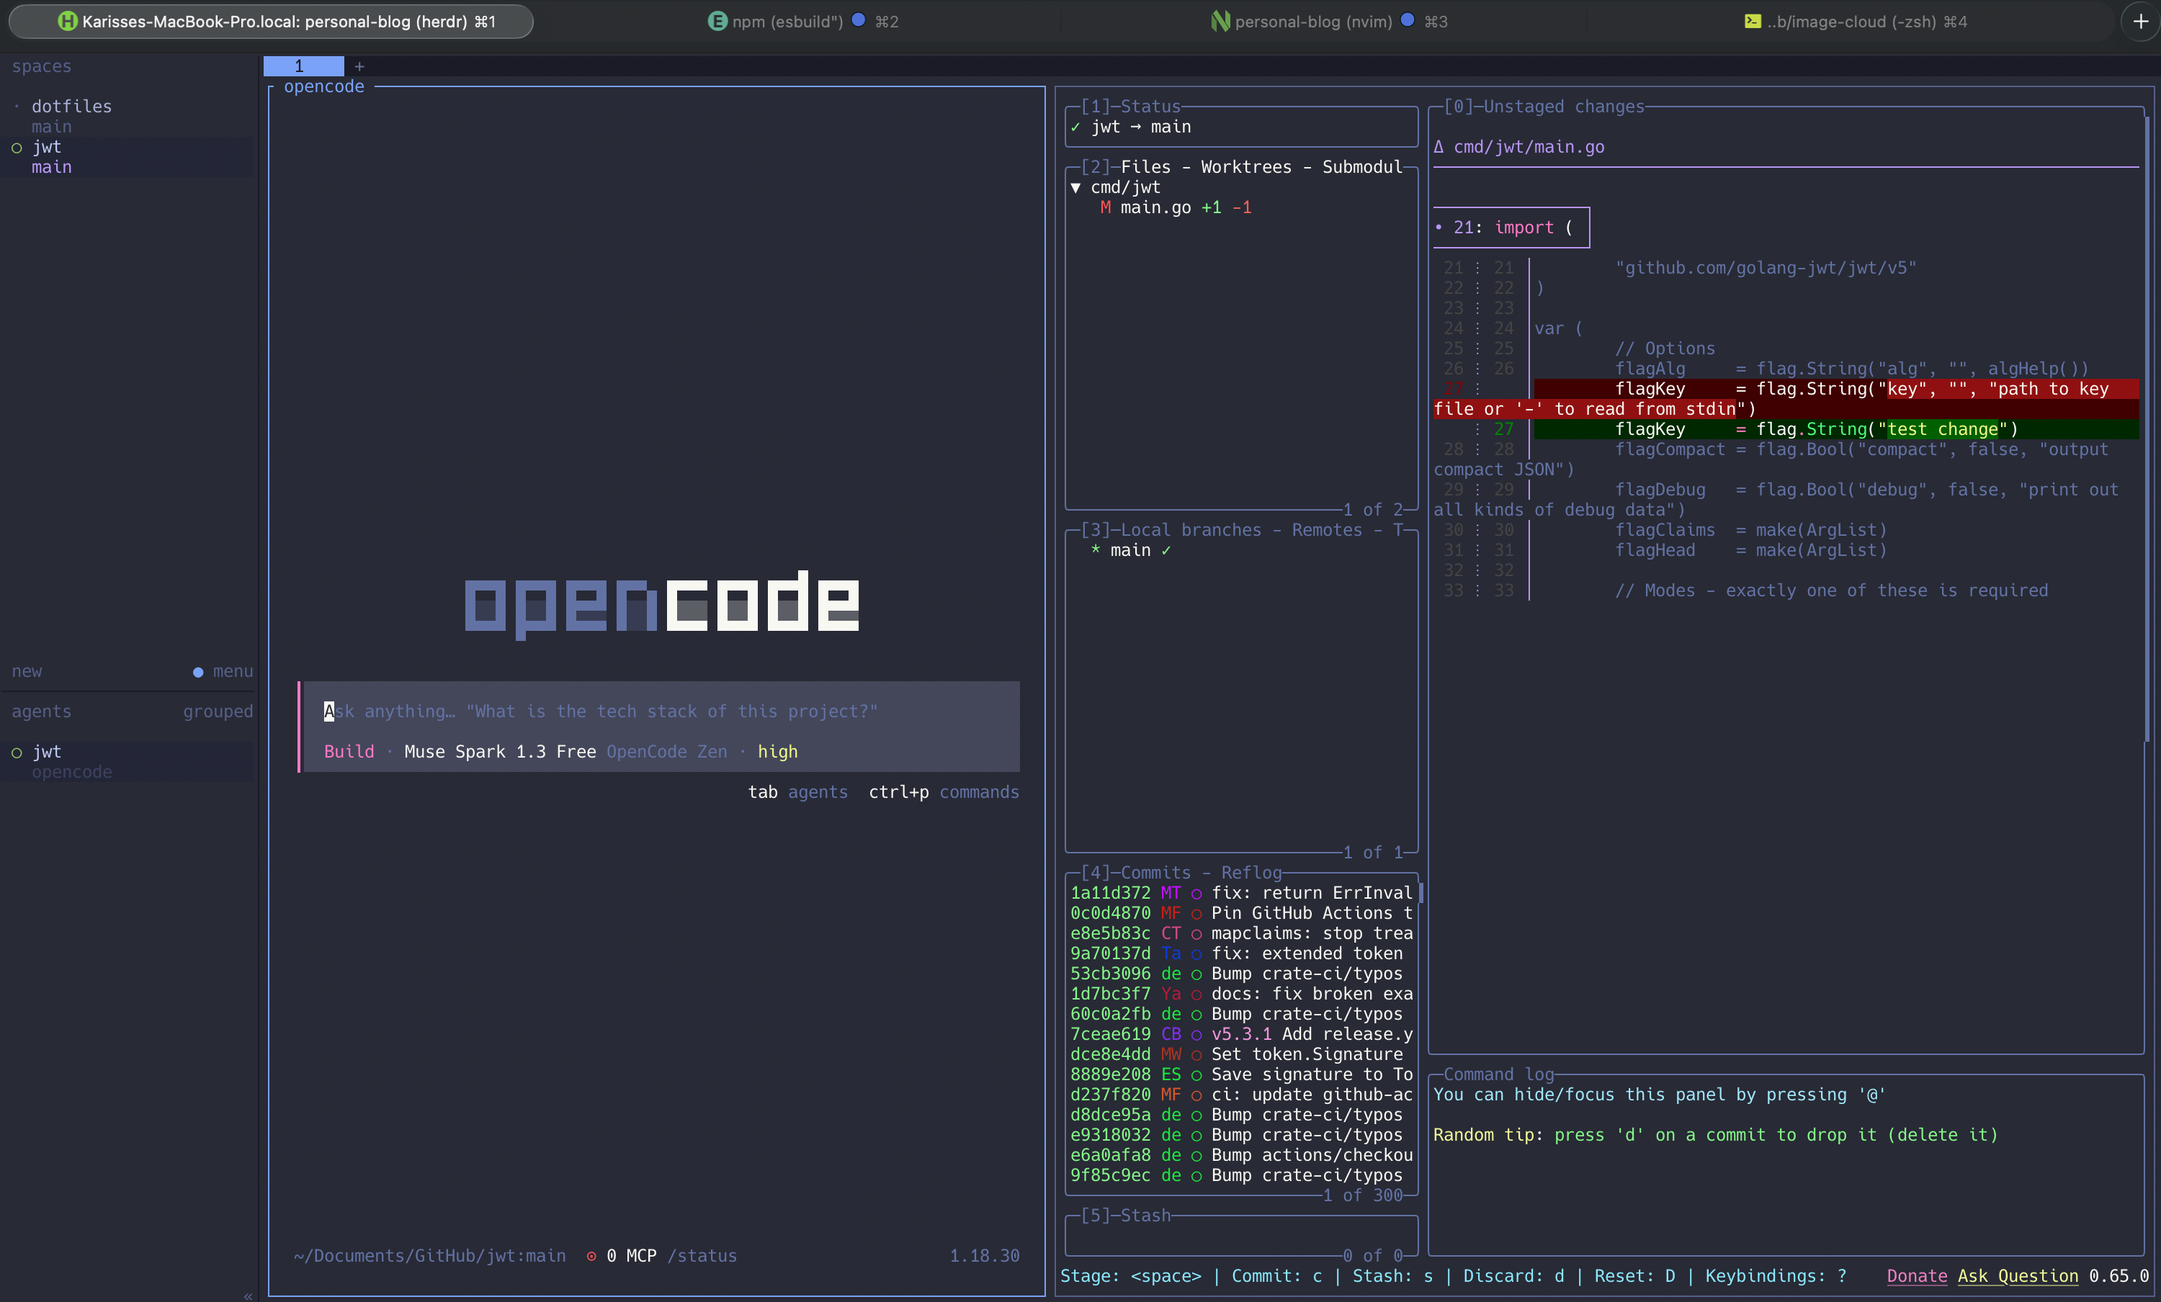Click the delta icon before cmd/jwt/main.go
The width and height of the screenshot is (2161, 1302).
point(1439,148)
